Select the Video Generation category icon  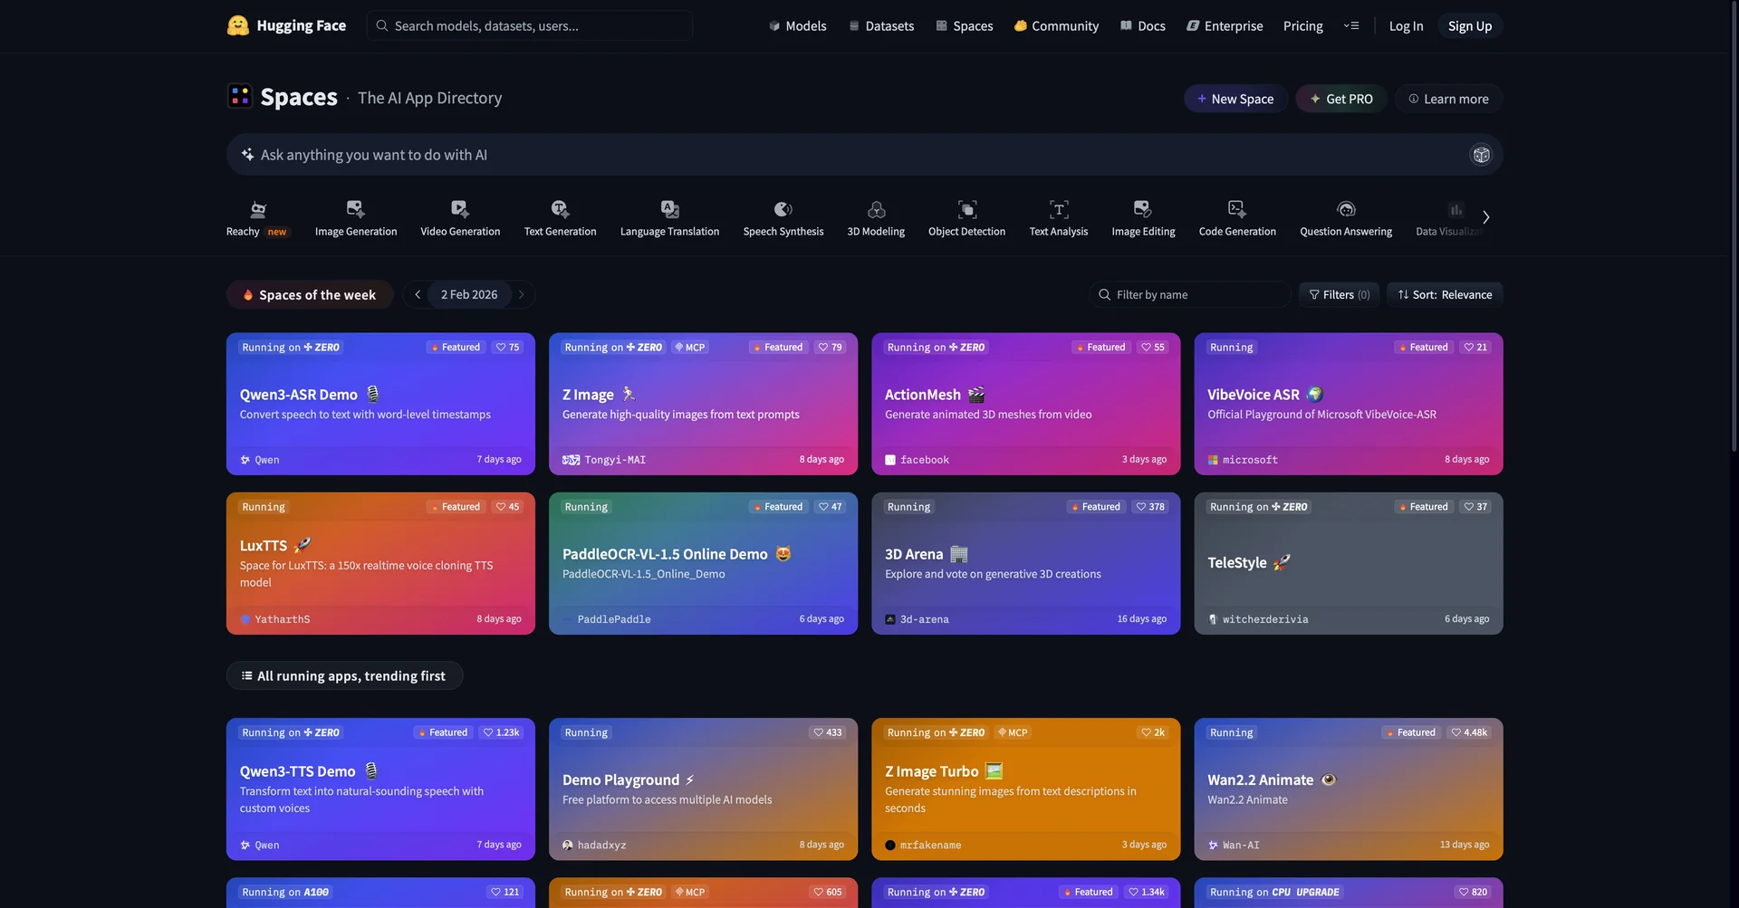point(460,209)
